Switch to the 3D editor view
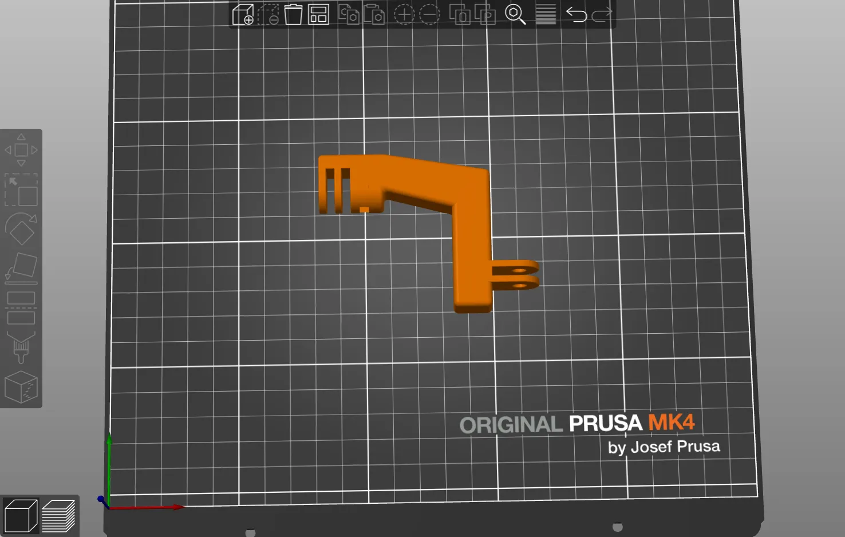Viewport: 845px width, 537px height. tap(21, 516)
